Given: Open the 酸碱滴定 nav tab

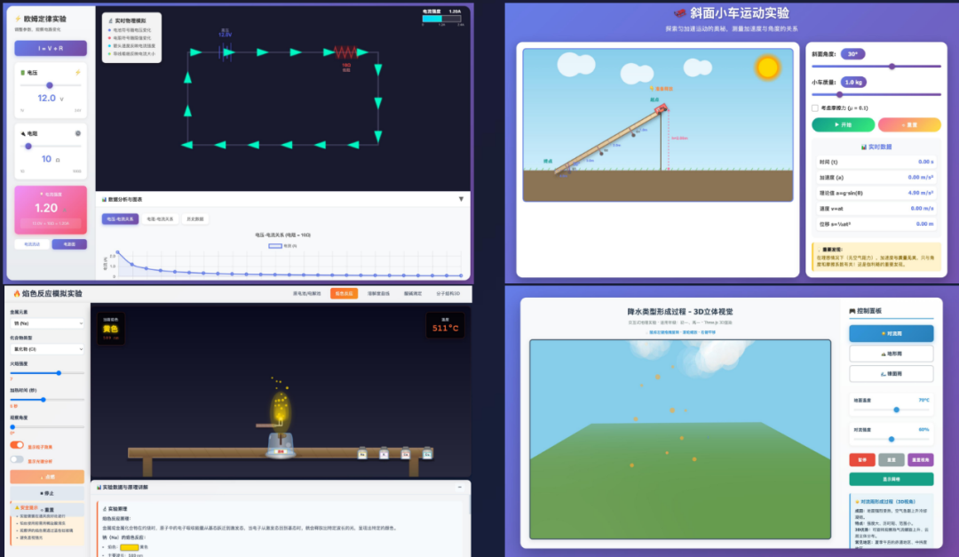Looking at the screenshot, I should [413, 293].
